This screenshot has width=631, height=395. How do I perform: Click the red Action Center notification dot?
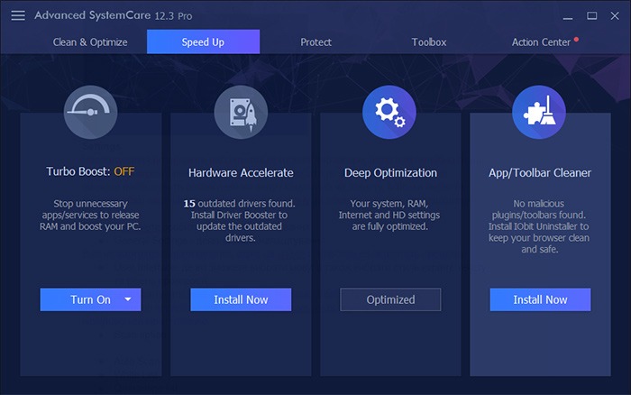pyautogui.click(x=576, y=39)
